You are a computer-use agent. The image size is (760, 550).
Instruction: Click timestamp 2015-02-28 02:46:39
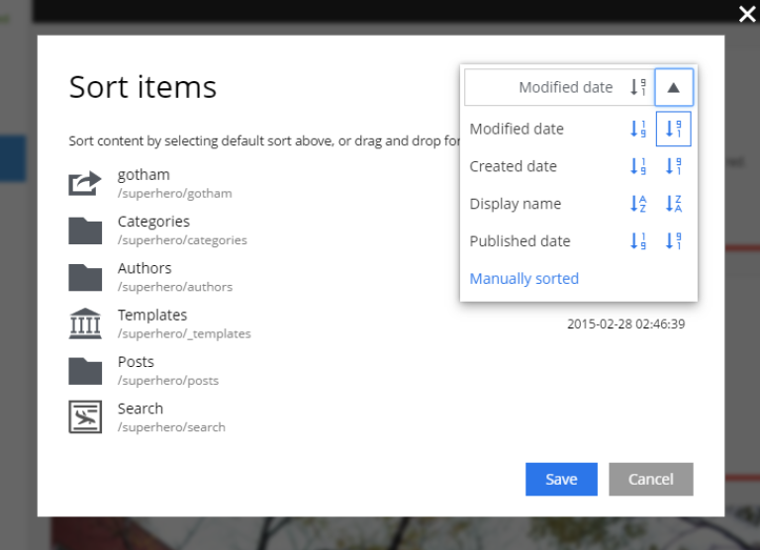pyautogui.click(x=625, y=324)
